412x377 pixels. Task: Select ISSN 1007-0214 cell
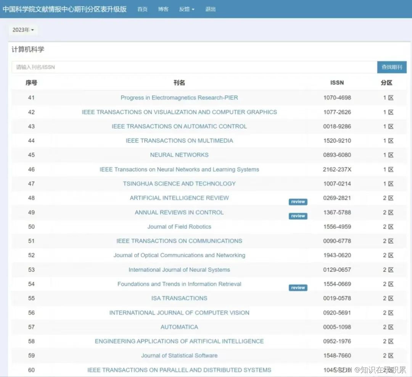[x=337, y=184]
